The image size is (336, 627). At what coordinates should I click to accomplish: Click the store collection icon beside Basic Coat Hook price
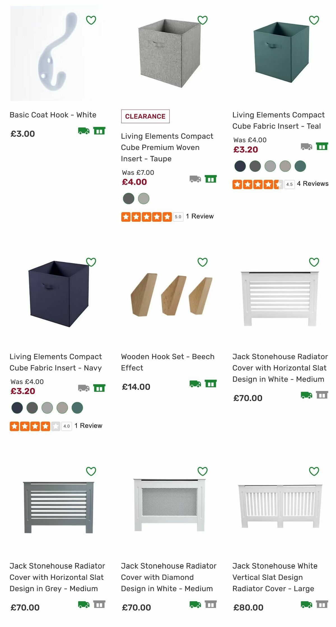(100, 130)
